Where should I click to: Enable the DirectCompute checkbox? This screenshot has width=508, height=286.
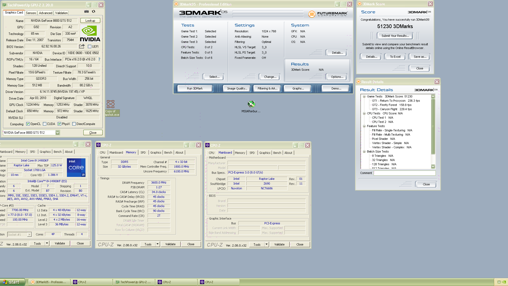[74, 124]
